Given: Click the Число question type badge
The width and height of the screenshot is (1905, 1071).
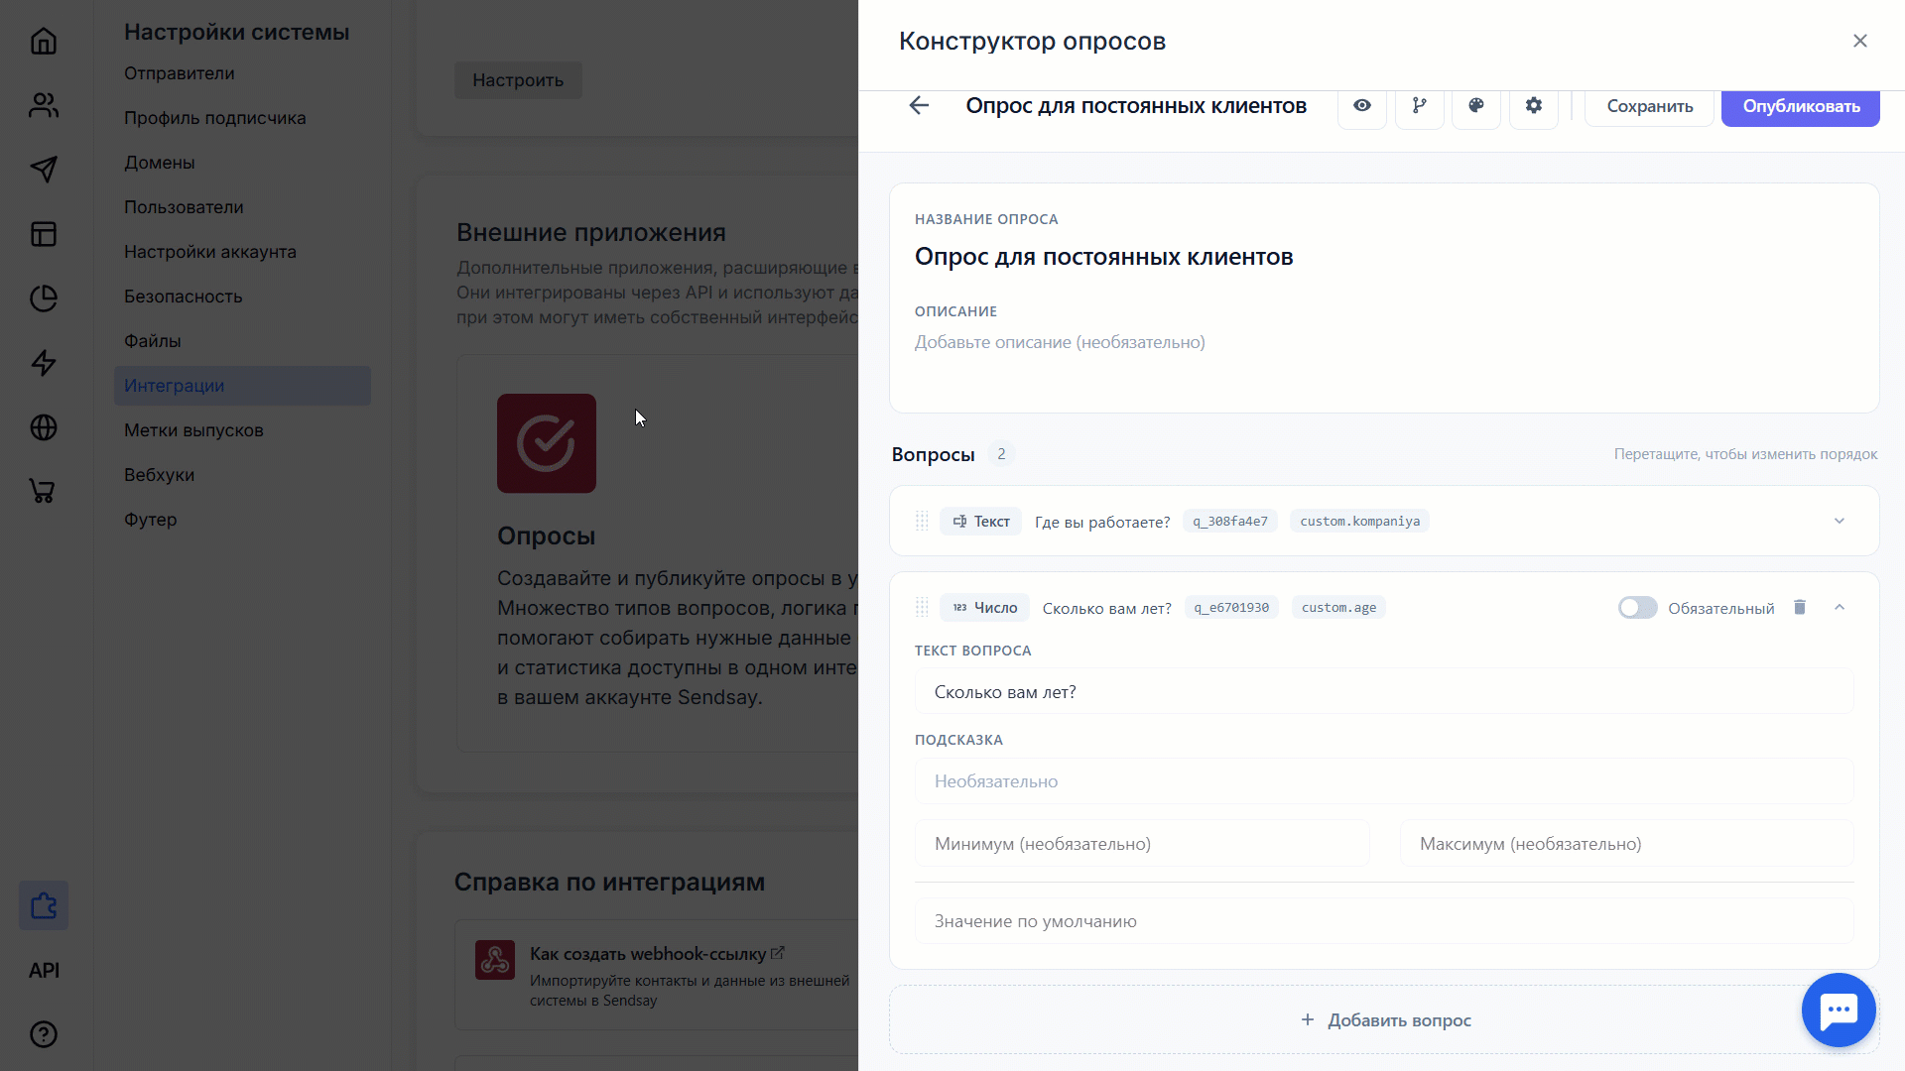Looking at the screenshot, I should pyautogui.click(x=984, y=607).
